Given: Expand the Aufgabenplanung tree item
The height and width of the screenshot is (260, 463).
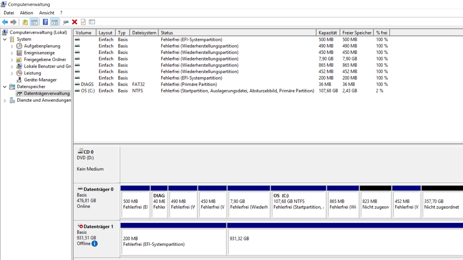Looking at the screenshot, I should click(12, 46).
